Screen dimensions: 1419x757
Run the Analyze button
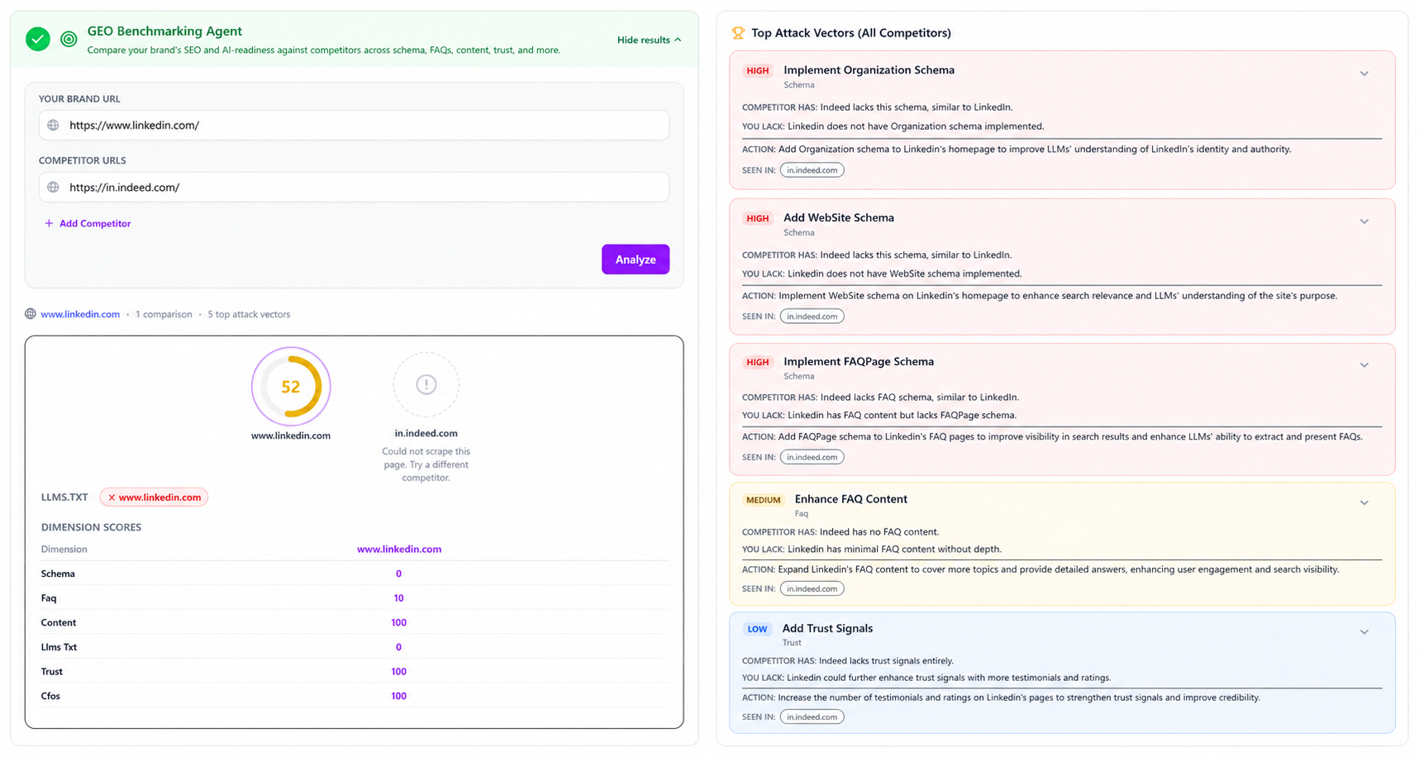tap(636, 259)
